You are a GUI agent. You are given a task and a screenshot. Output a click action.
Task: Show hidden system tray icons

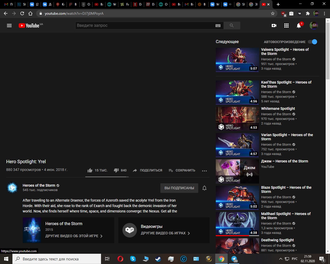point(280,259)
